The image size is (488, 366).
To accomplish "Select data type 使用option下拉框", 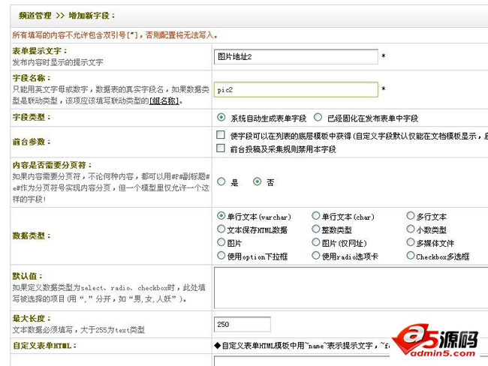I will 221,255.
